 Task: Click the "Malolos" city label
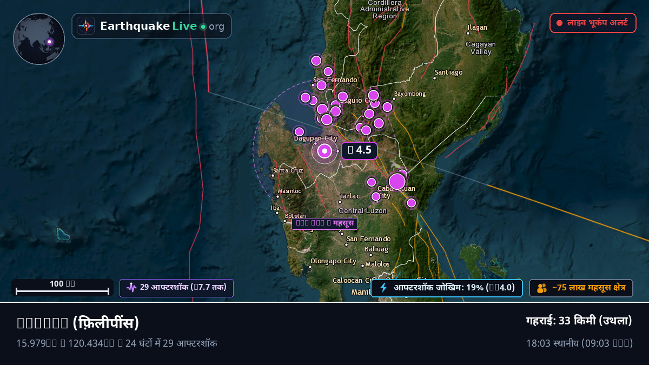(x=378, y=264)
